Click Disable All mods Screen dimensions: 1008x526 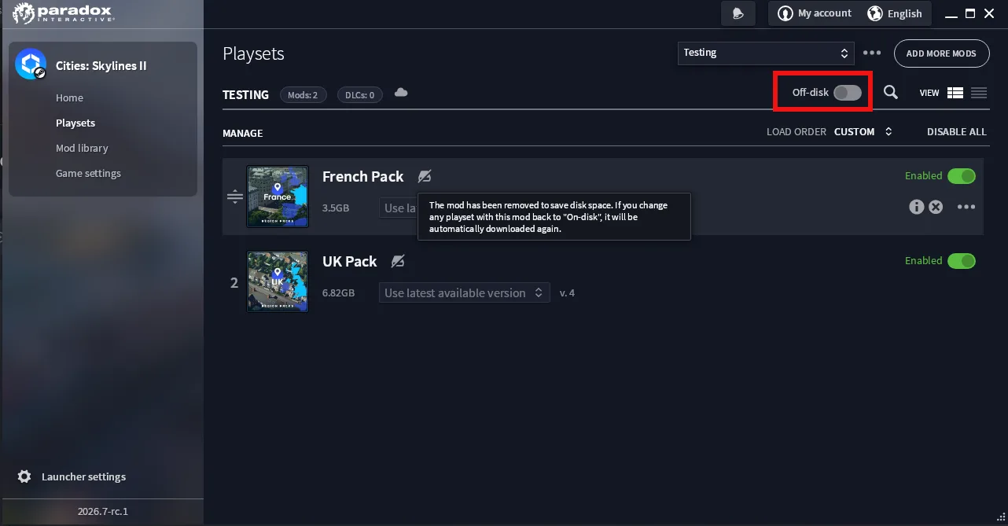coord(956,132)
